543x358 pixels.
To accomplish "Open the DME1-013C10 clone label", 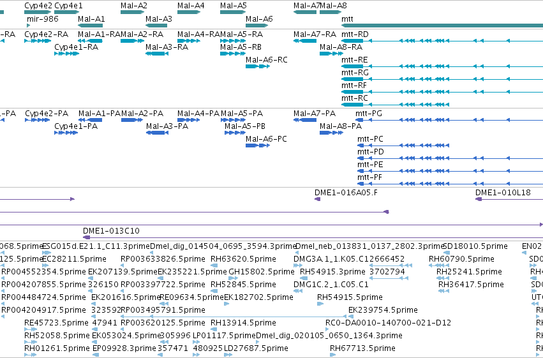I will coord(111,231).
